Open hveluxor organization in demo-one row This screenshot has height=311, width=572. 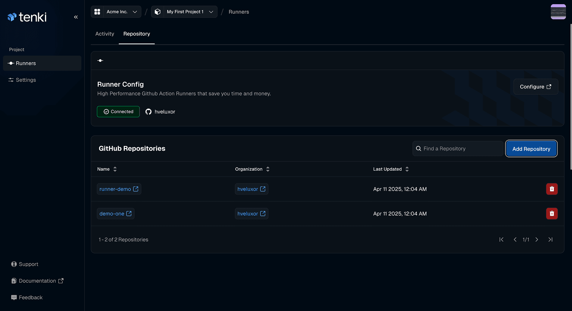pyautogui.click(x=252, y=213)
